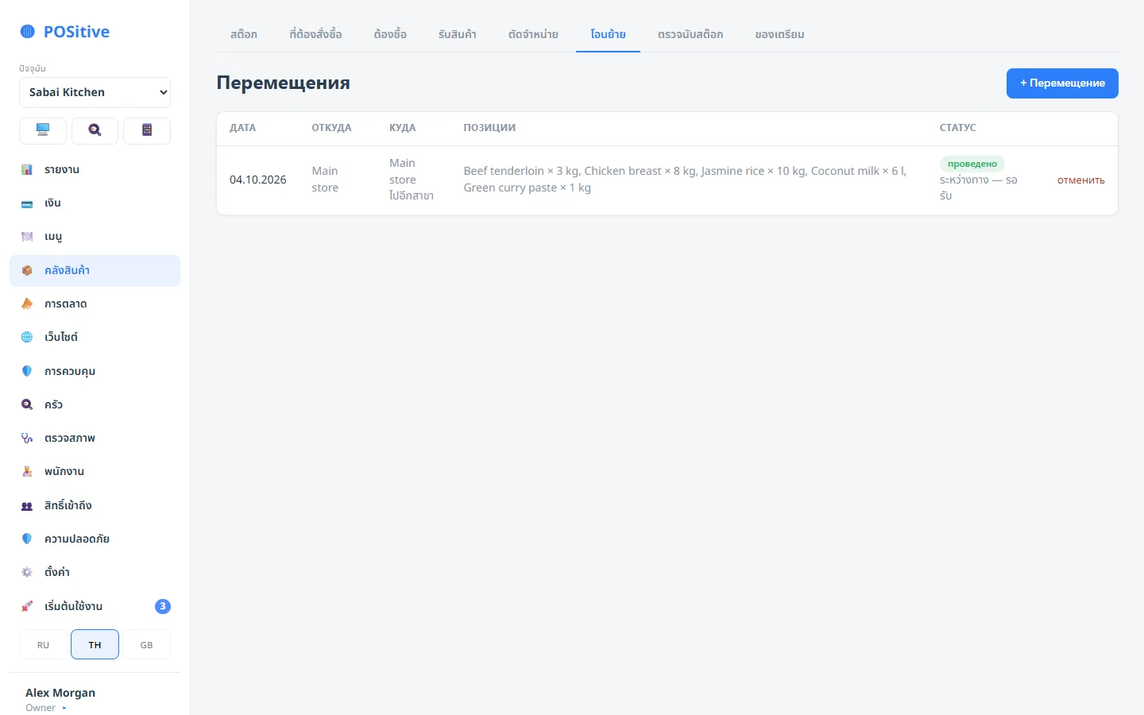Open the calculator shortcut button

coord(147,130)
